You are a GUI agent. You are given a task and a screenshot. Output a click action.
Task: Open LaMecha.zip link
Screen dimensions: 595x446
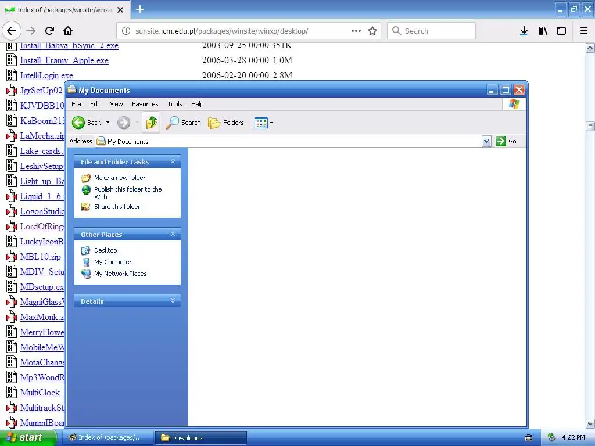tap(42, 136)
